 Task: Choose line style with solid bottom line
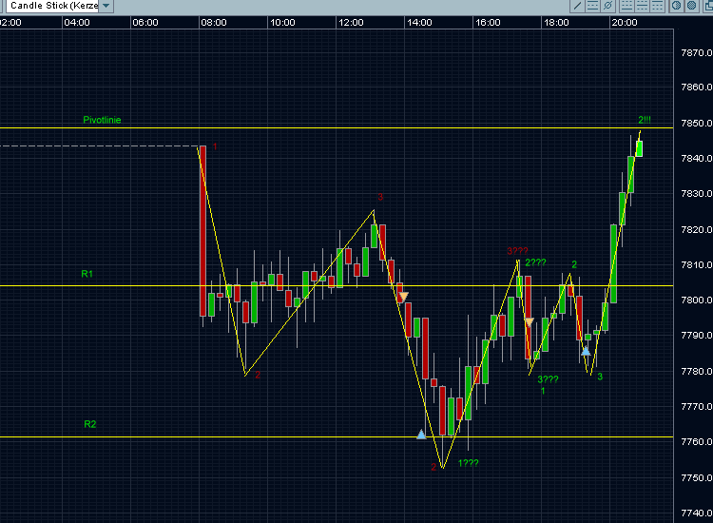pos(626,6)
